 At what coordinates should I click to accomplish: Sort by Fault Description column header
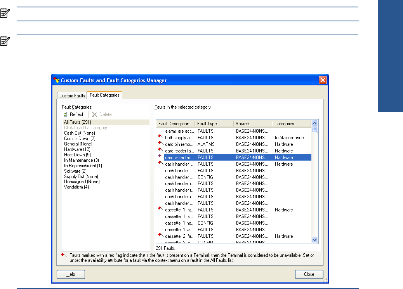click(174, 124)
